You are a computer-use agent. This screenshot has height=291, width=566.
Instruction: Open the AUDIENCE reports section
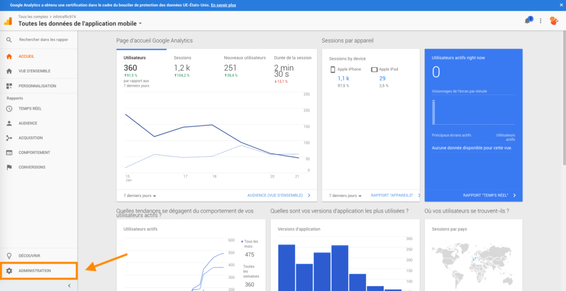pos(28,123)
